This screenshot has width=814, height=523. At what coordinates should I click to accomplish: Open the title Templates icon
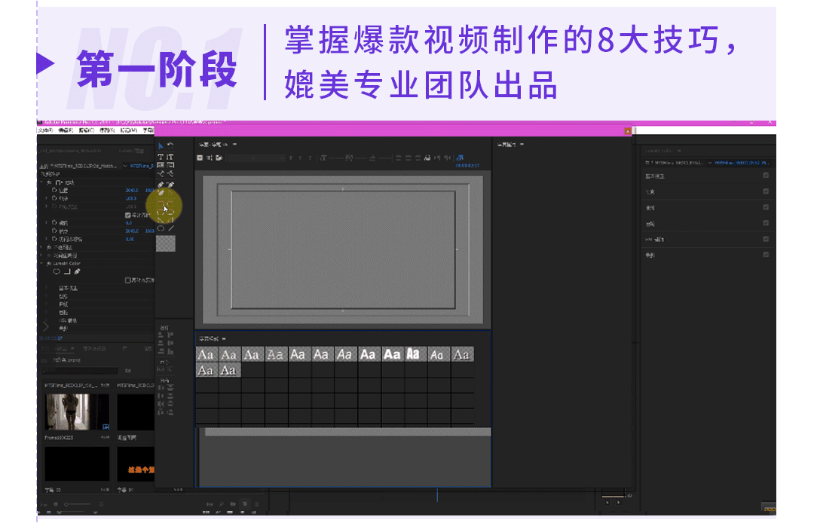tap(219, 158)
